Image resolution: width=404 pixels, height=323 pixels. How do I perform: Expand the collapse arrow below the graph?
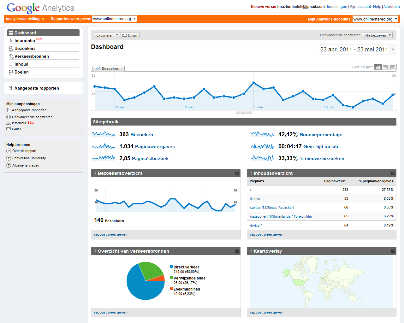pos(244,112)
